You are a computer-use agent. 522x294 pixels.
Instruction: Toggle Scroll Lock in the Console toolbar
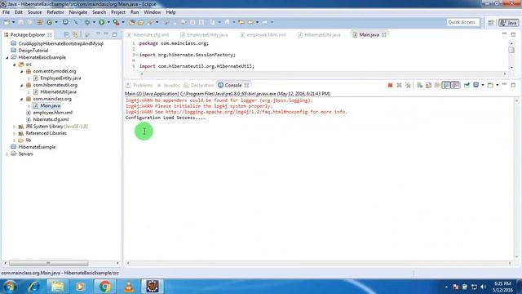428,85
